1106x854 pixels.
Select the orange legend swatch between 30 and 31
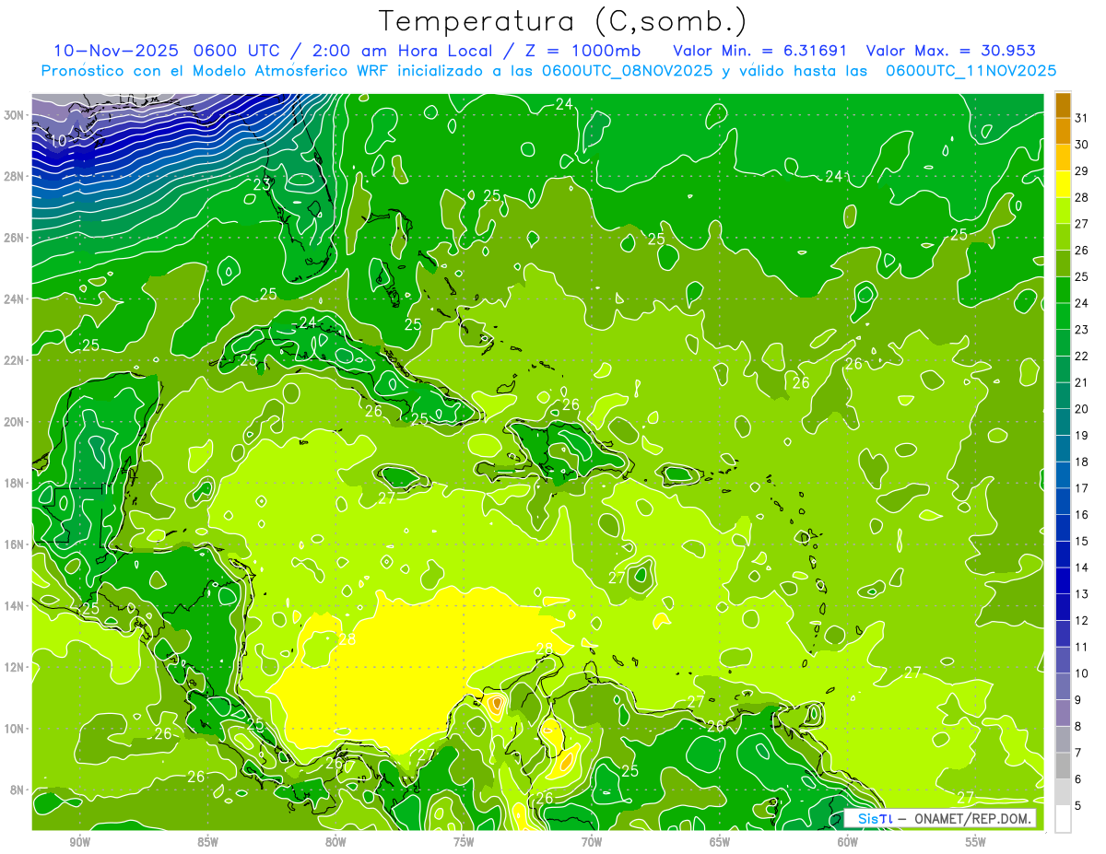click(x=1063, y=131)
